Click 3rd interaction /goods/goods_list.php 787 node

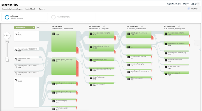[x=176, y=33]
